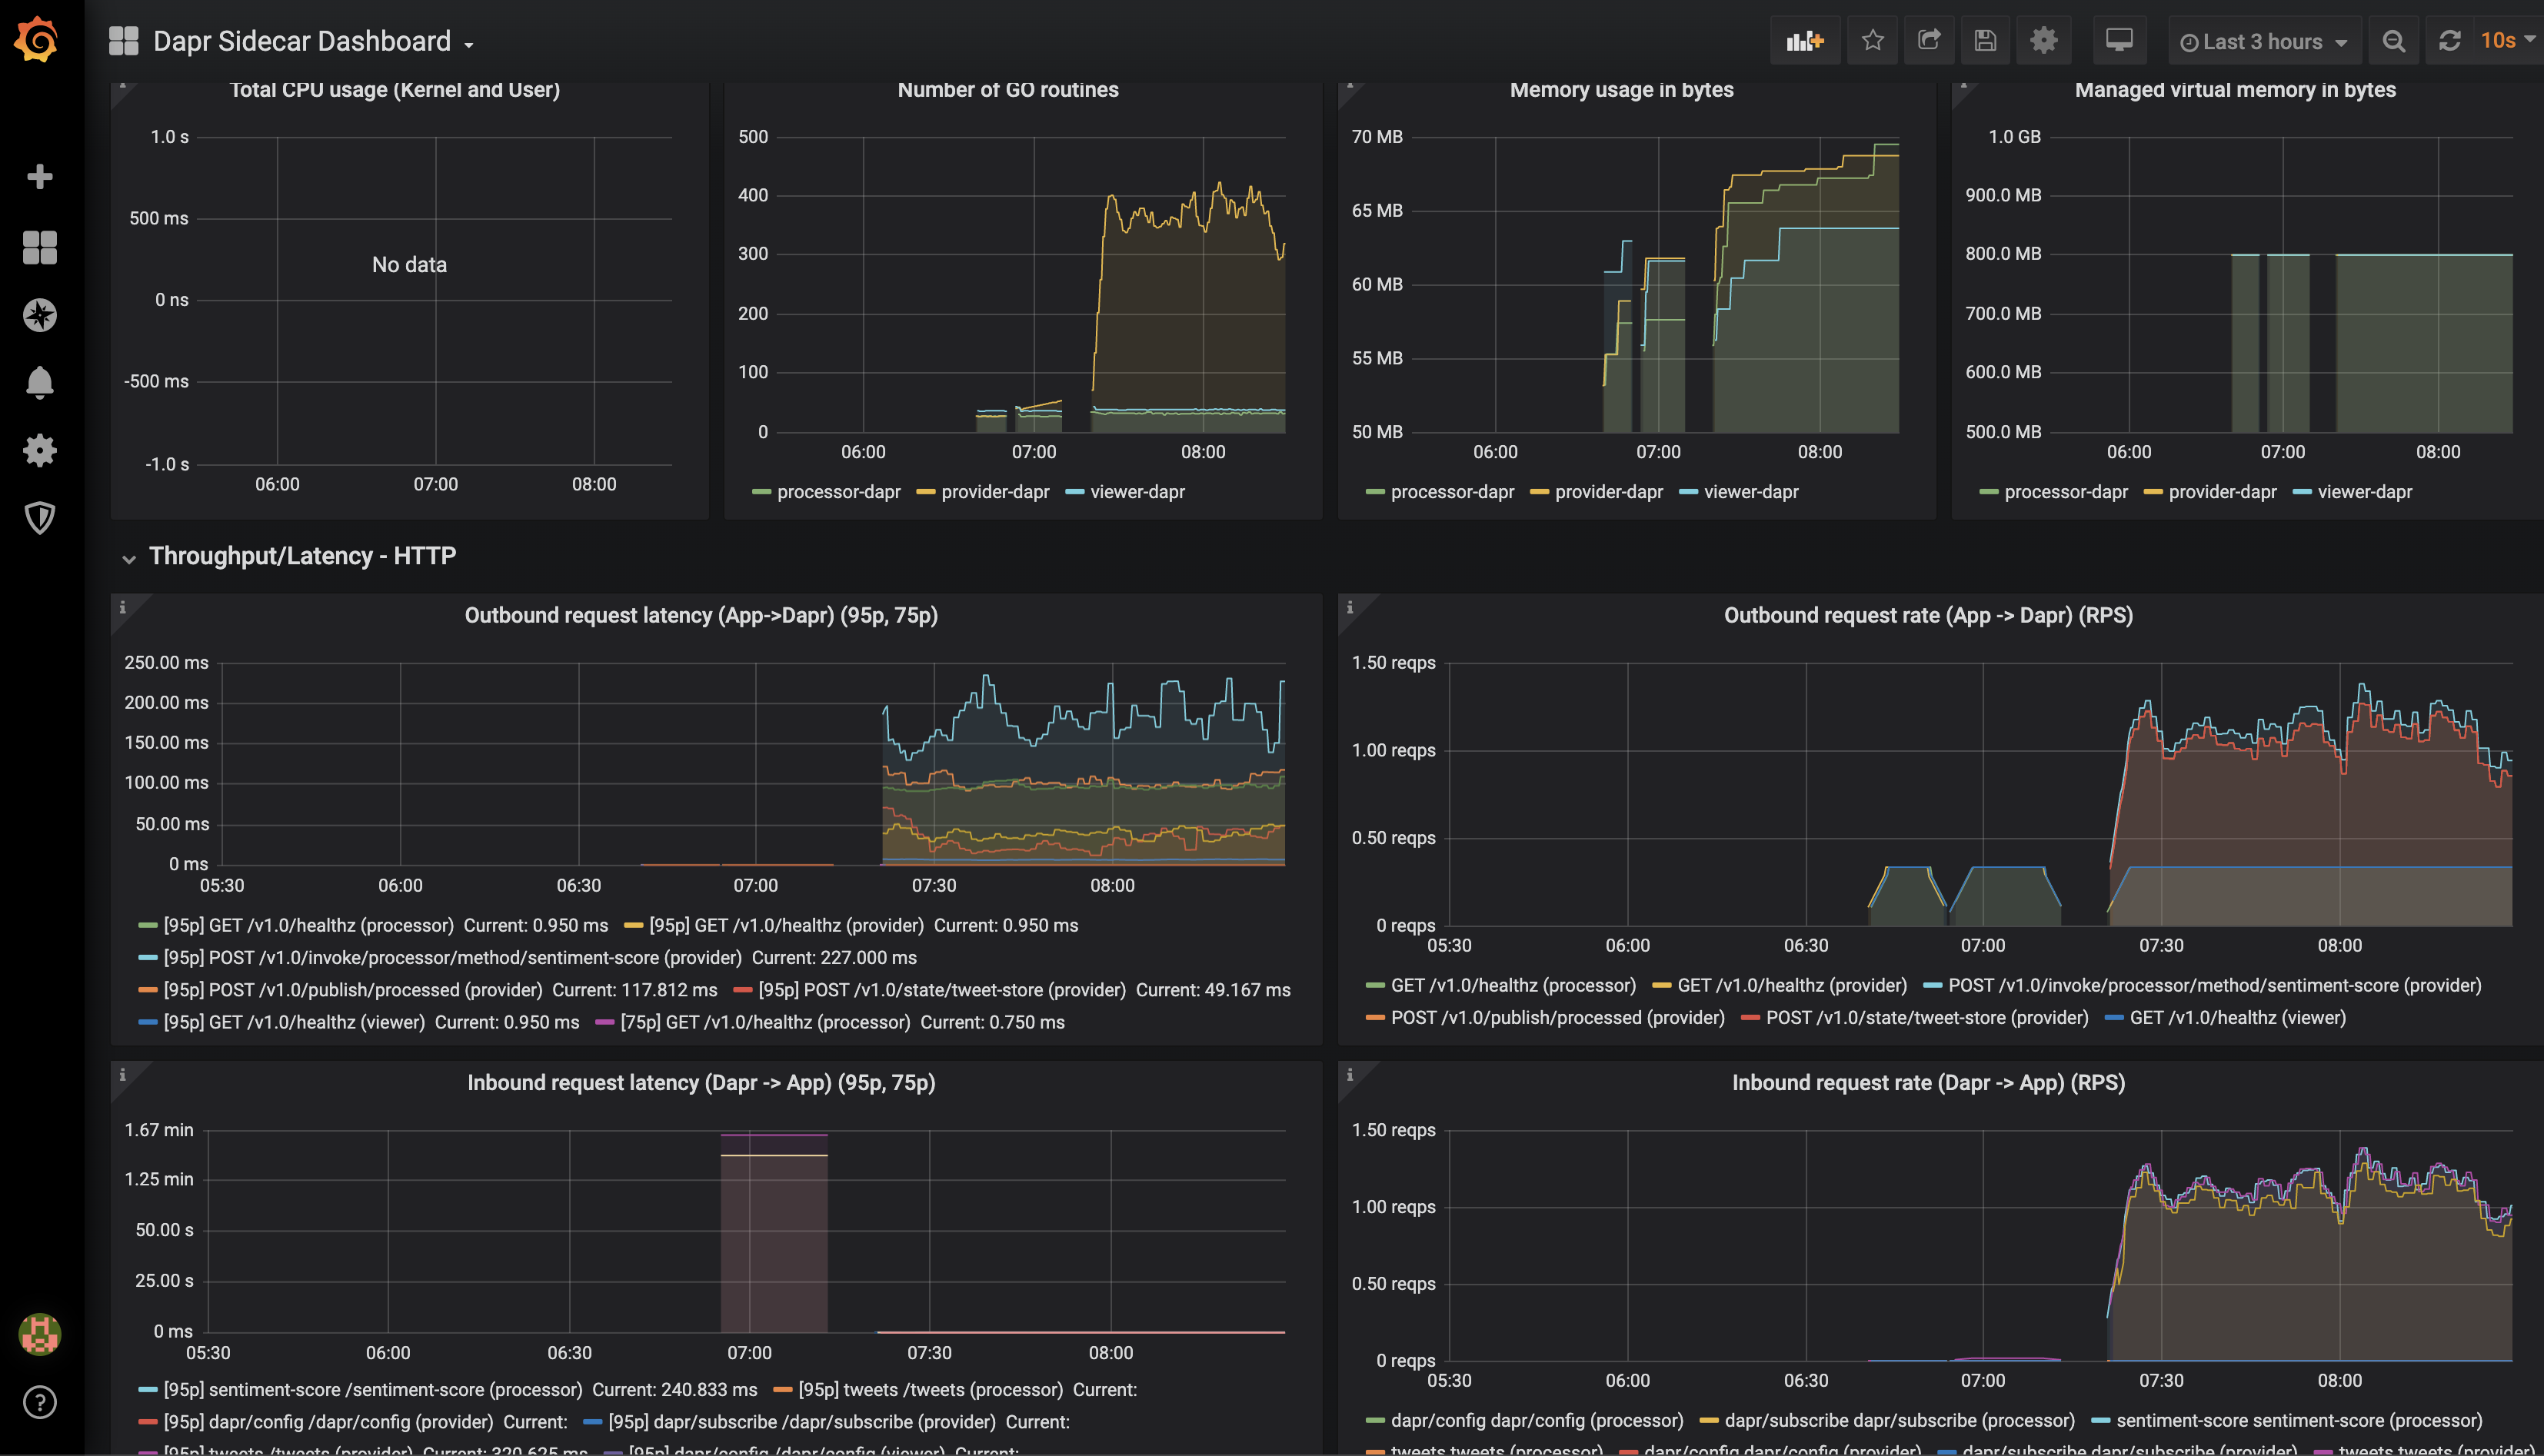Toggle provider-dapr series in Memory usage legend

(1607, 492)
